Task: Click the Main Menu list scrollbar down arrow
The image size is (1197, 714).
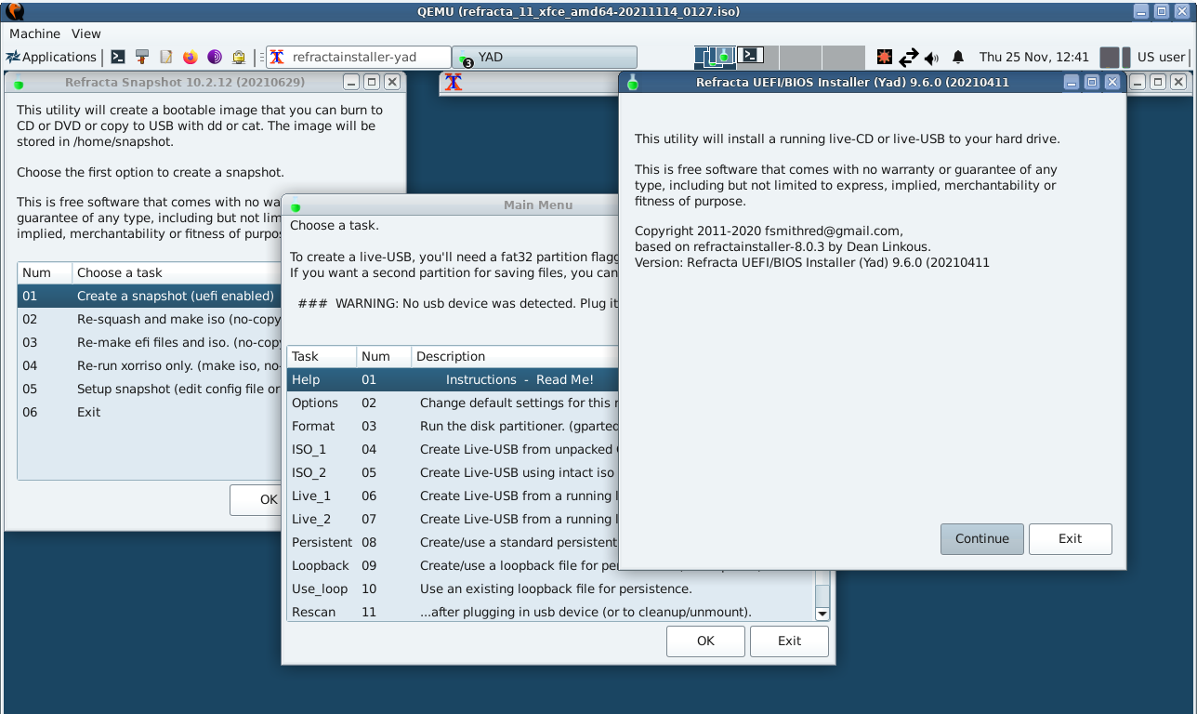Action: [x=822, y=614]
